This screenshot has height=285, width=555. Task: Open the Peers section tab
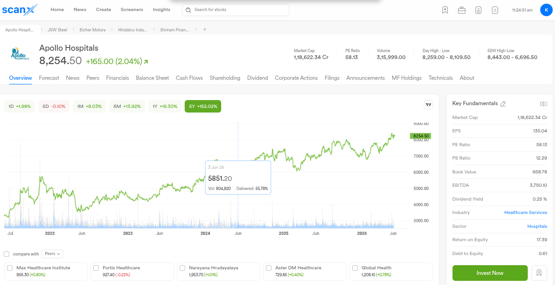(93, 78)
